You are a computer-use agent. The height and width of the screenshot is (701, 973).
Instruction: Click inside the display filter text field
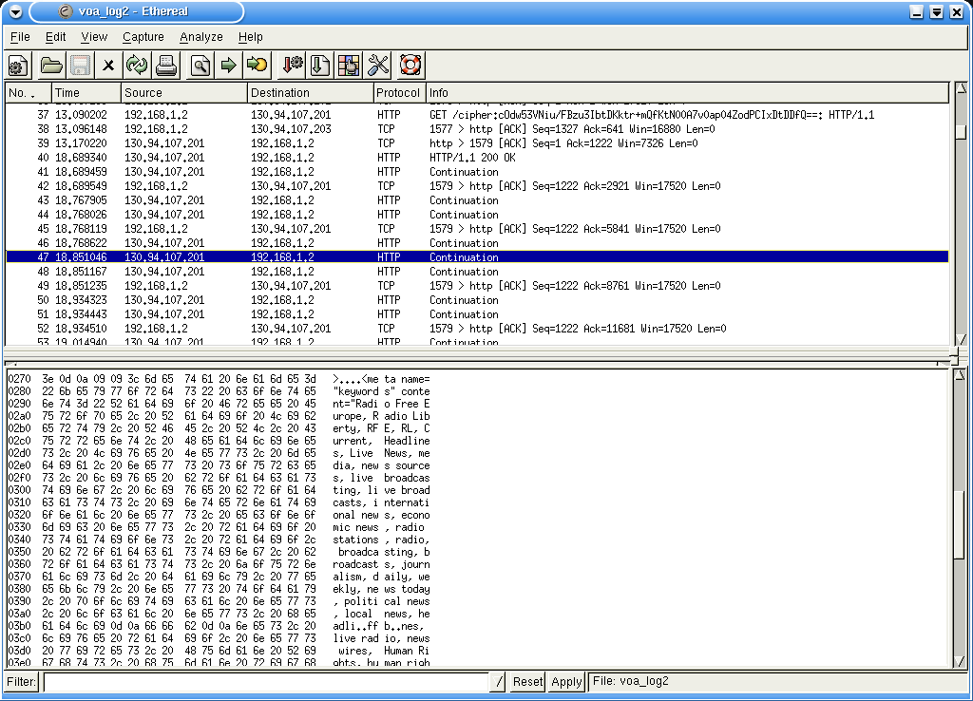[266, 682]
